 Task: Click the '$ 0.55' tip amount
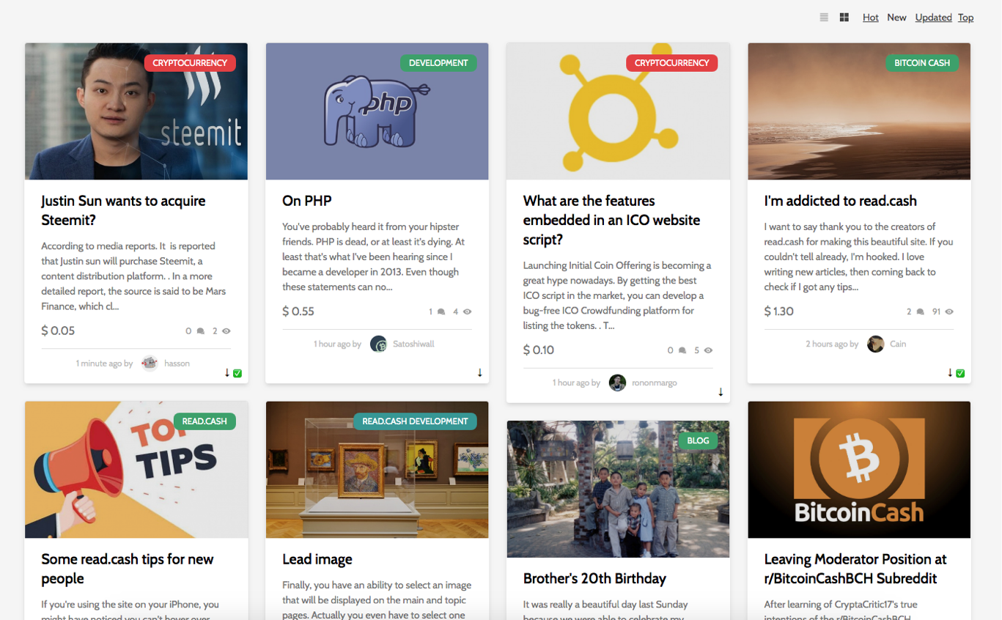(298, 311)
